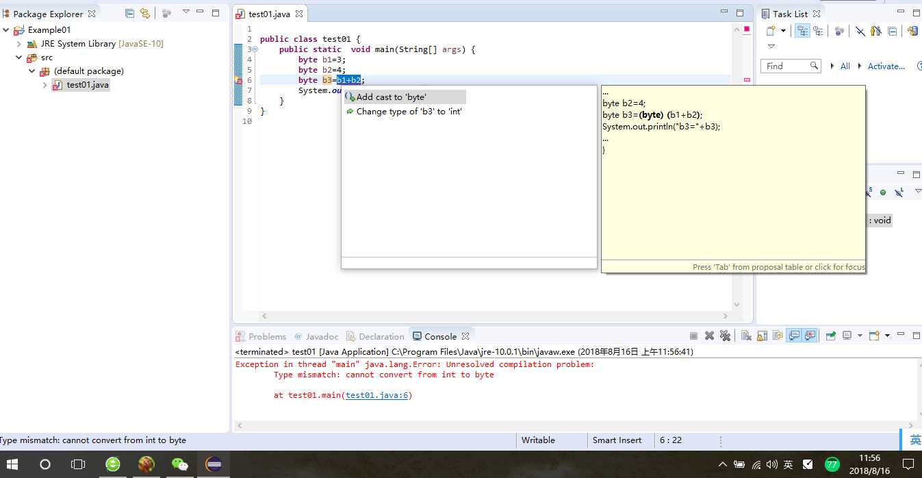922x478 pixels.
Task: Toggle Link with Editor in Package Explorer
Action: pyautogui.click(x=144, y=13)
